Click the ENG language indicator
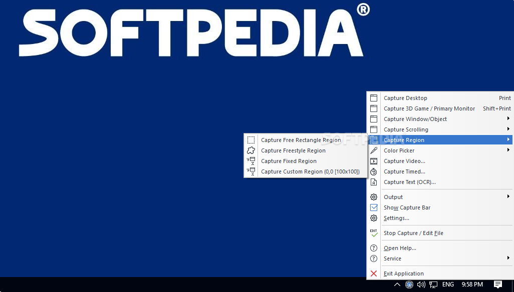The width and height of the screenshot is (514, 292). click(448, 284)
